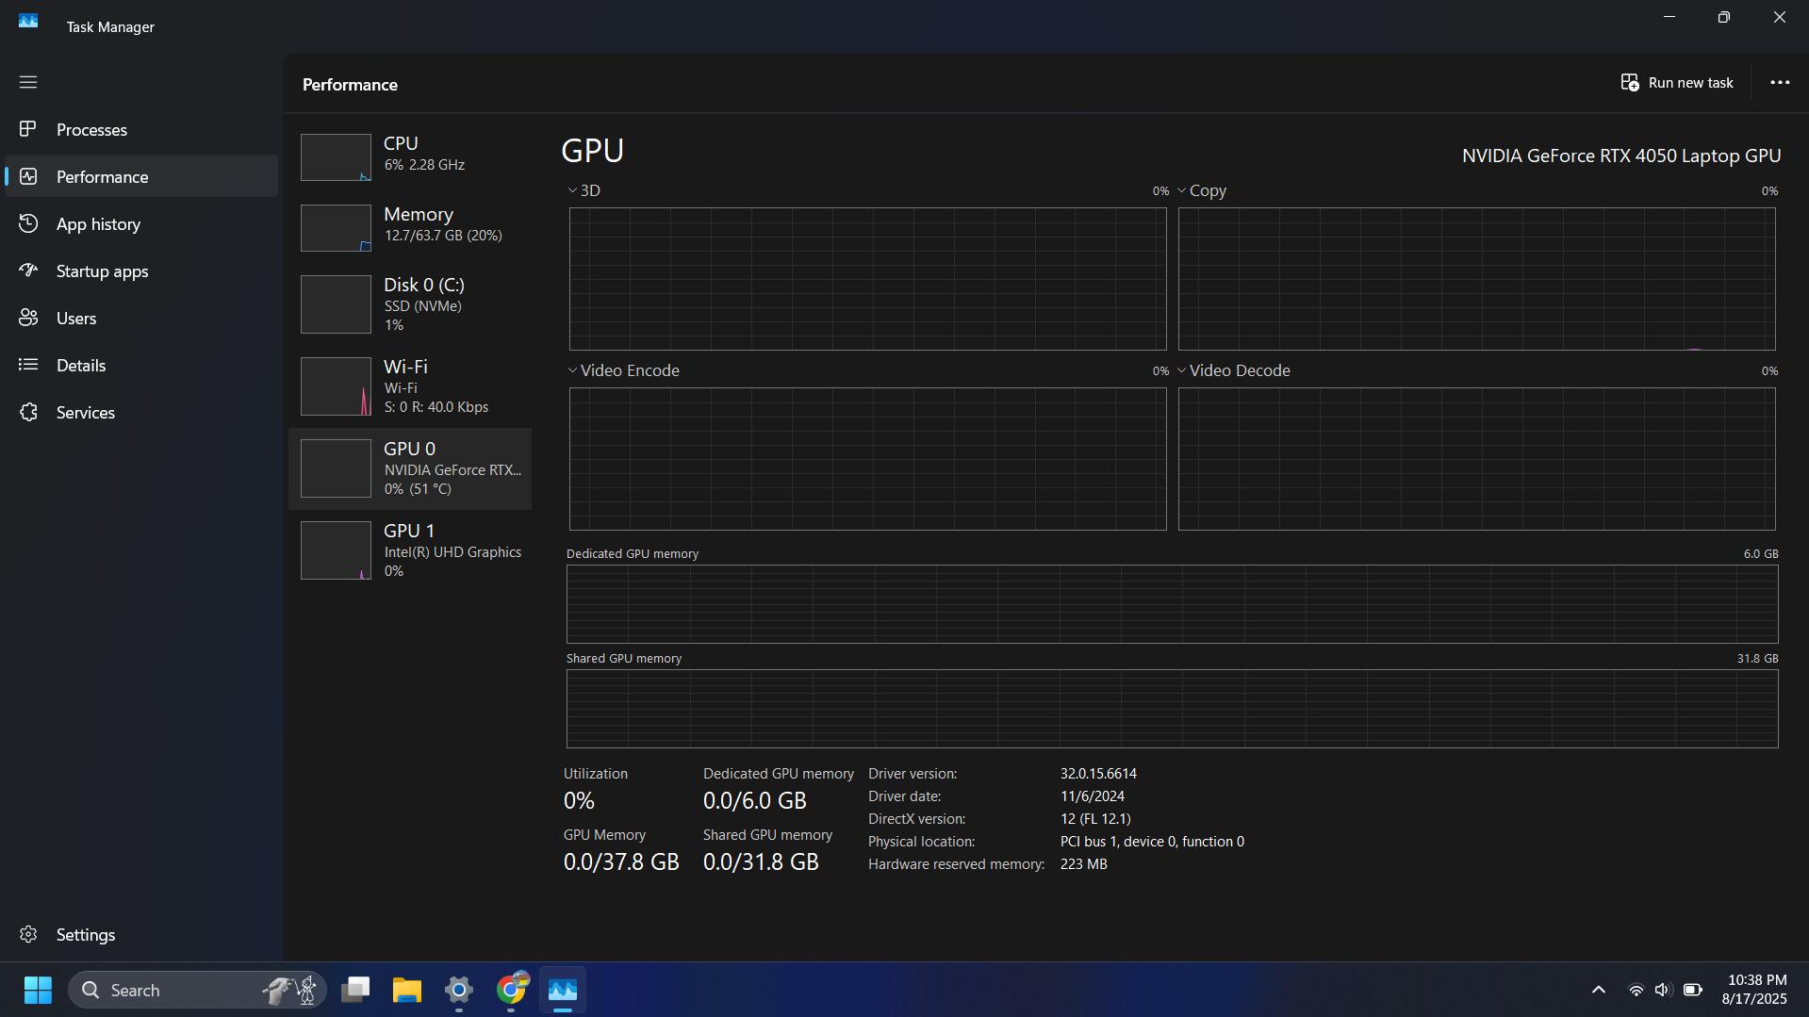Open File Explorer from the taskbar
This screenshot has height=1017, width=1809.
pos(407,990)
